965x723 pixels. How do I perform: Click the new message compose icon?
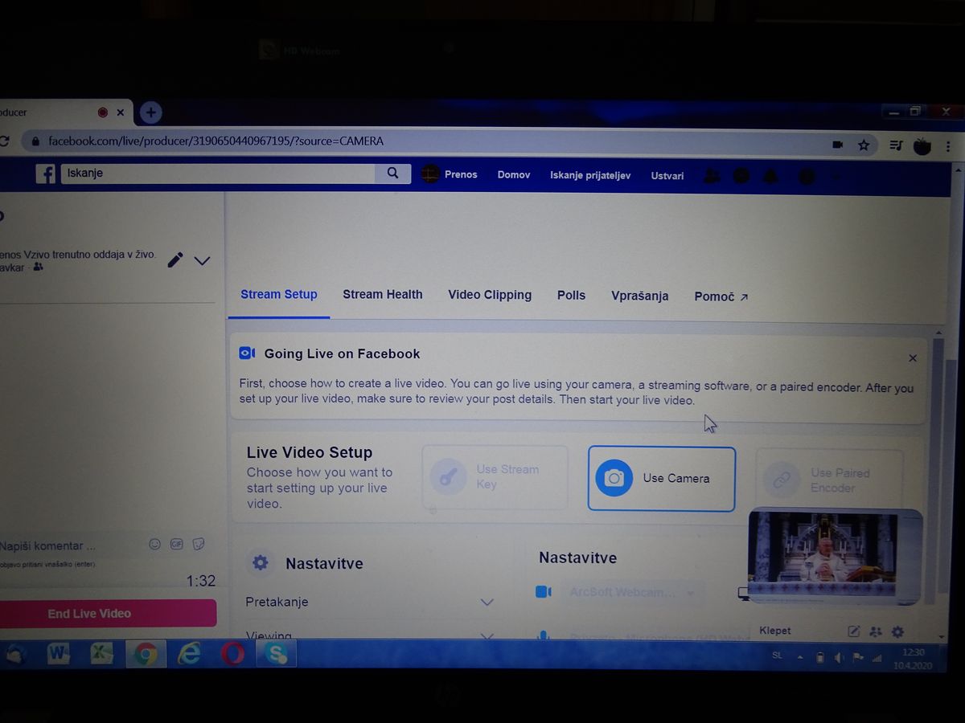(x=854, y=632)
